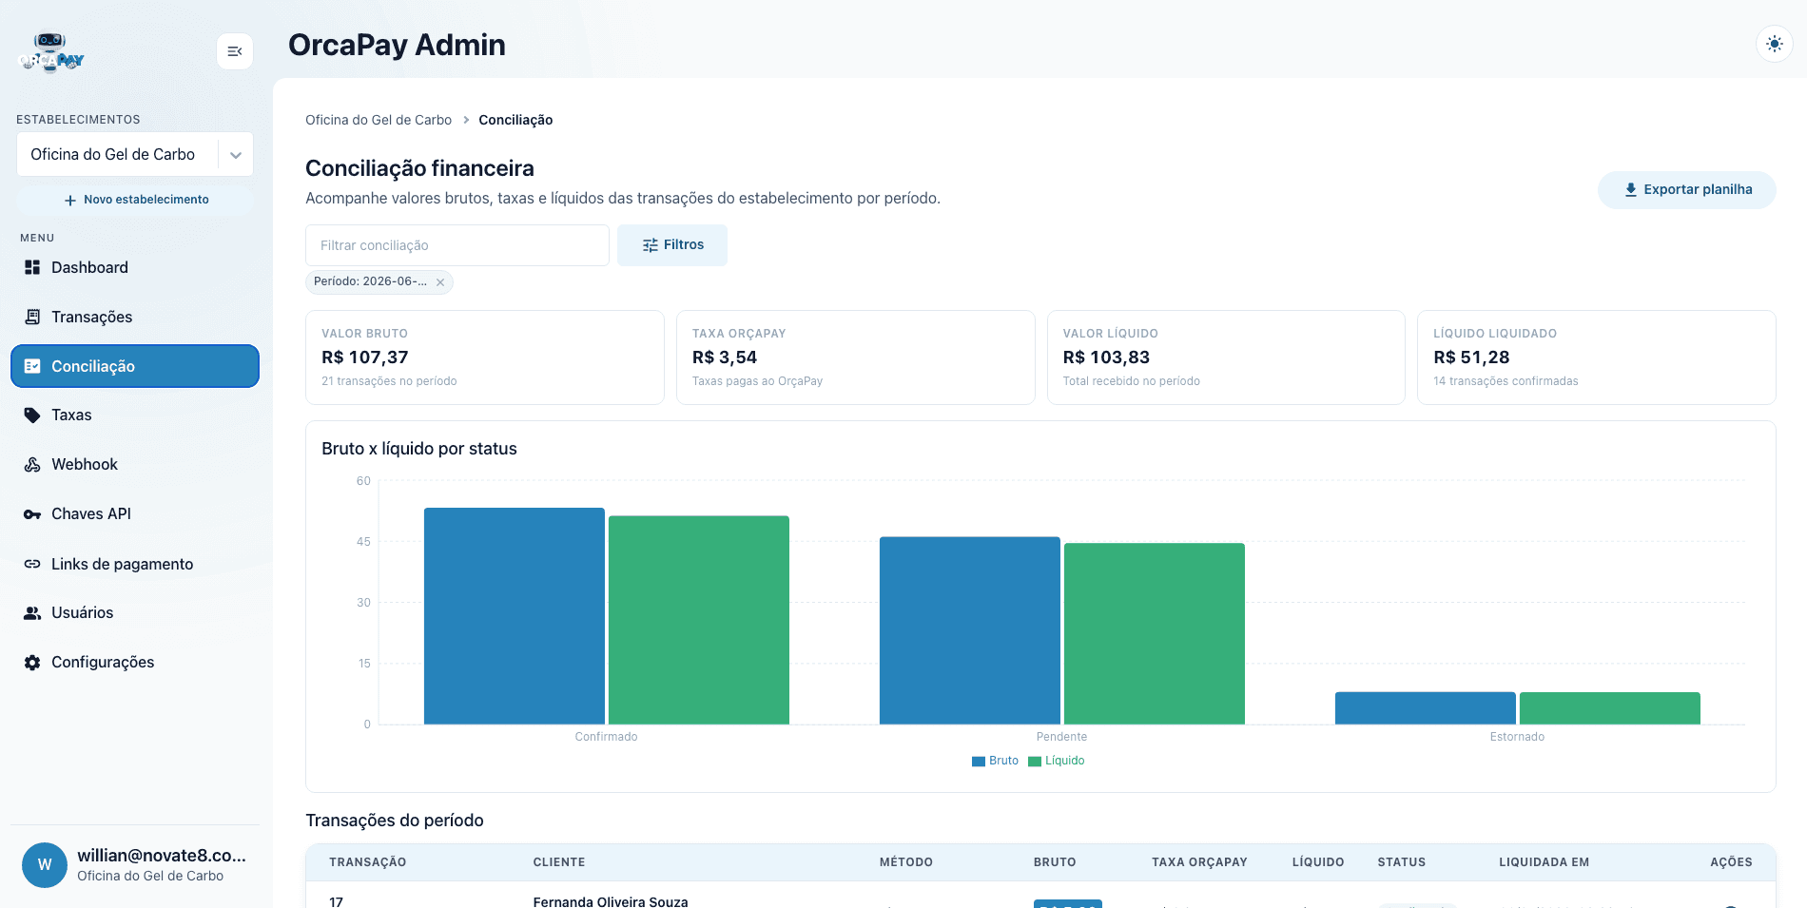Go to Oficina do Gel de Carbo breadcrumb
The image size is (1807, 908).
coord(379,120)
